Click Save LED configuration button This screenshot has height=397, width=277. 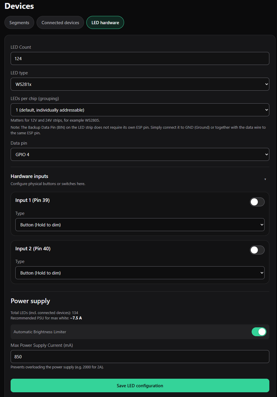[140, 385]
